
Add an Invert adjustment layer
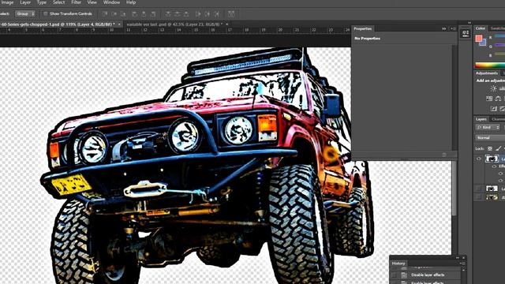[494, 109]
